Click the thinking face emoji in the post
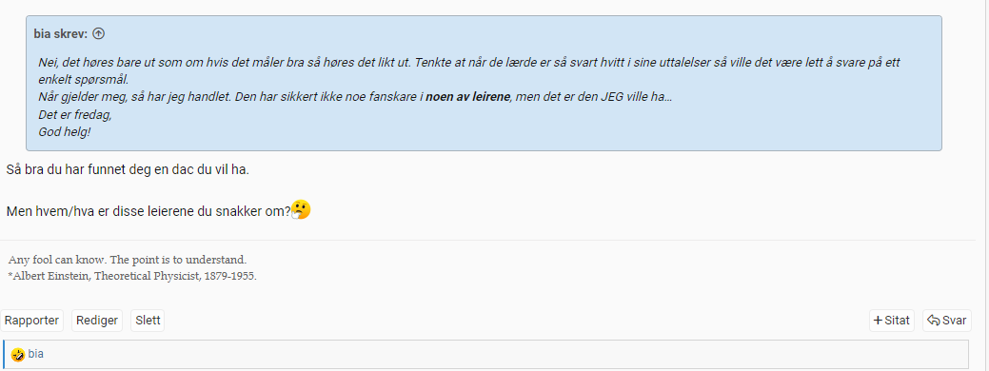The image size is (989, 371). tap(301, 209)
